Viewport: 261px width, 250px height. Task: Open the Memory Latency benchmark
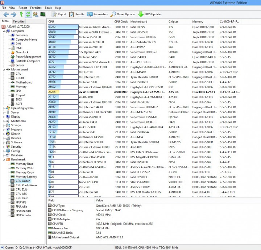pyautogui.click(x=26, y=177)
